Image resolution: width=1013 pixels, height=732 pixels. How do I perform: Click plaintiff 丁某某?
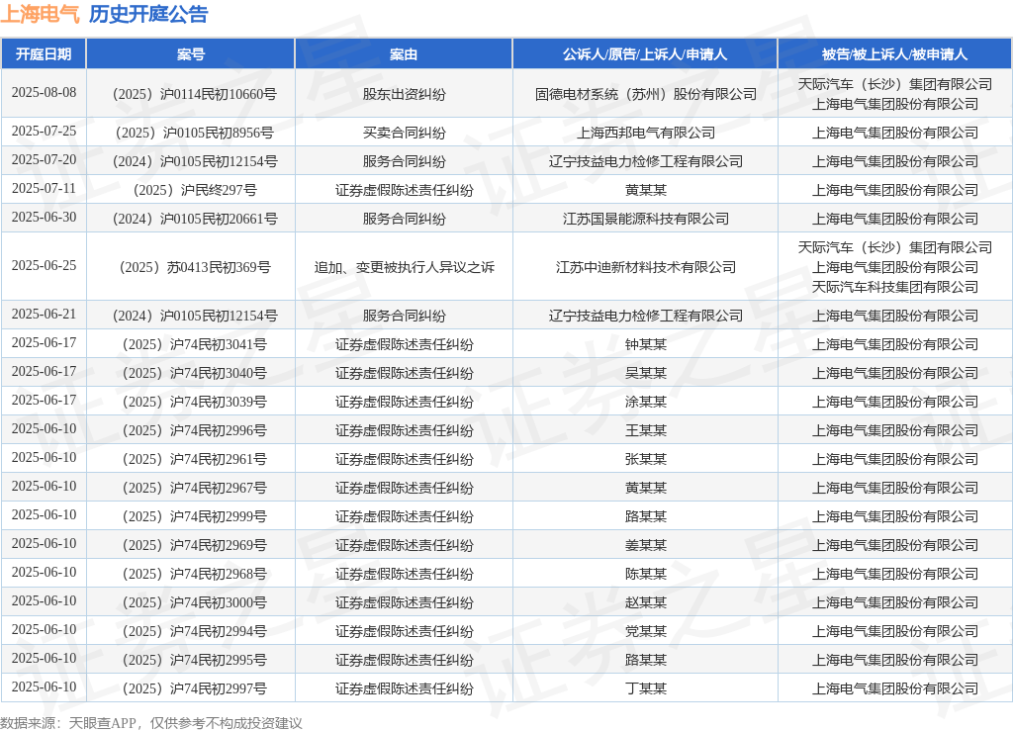pos(645,688)
